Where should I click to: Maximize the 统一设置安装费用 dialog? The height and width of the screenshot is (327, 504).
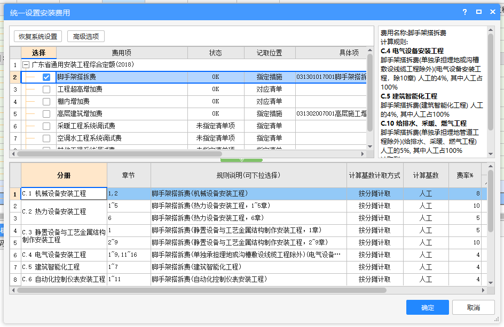pos(479,12)
